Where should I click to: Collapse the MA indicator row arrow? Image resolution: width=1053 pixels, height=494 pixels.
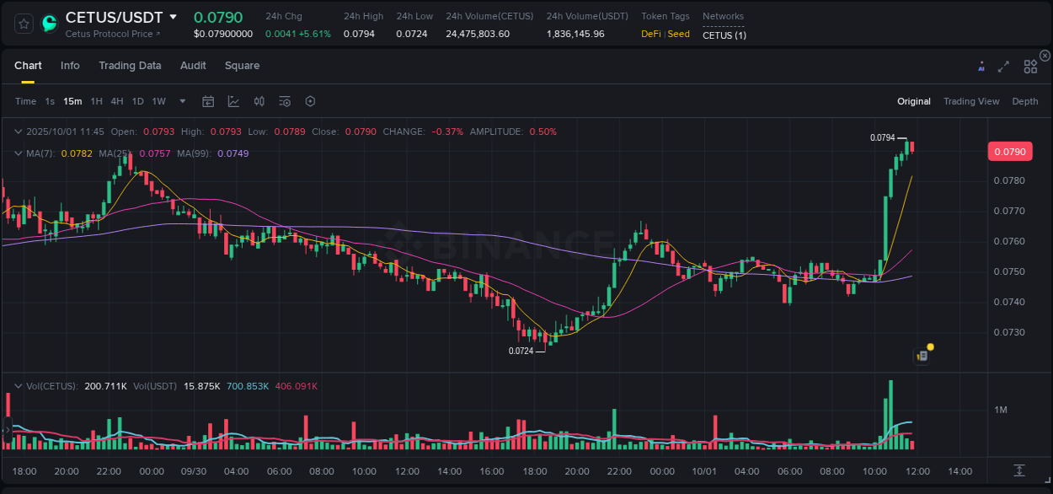pyautogui.click(x=18, y=153)
